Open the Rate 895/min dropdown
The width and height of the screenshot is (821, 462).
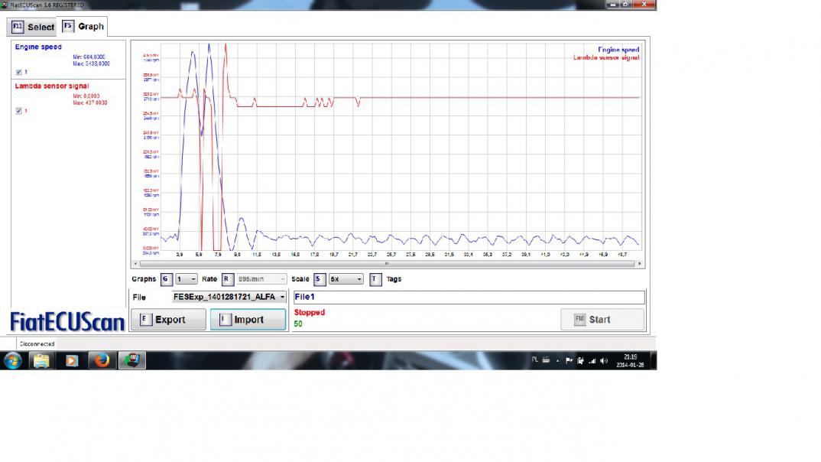point(261,279)
